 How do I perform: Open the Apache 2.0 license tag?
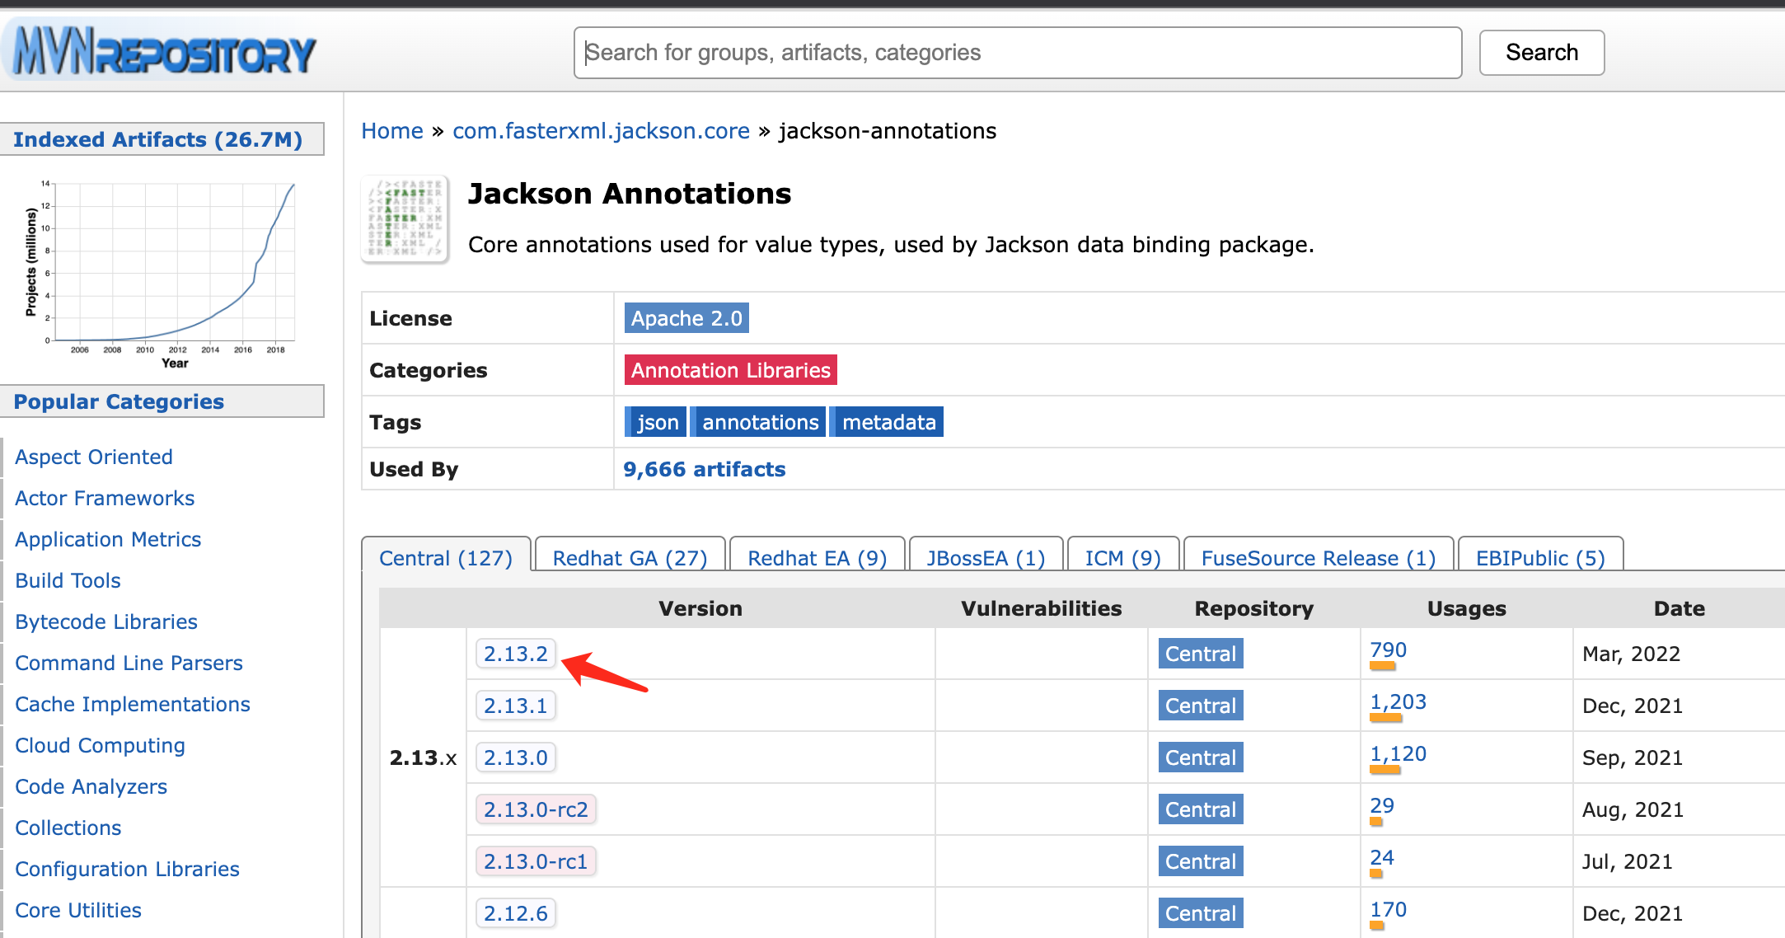click(686, 318)
